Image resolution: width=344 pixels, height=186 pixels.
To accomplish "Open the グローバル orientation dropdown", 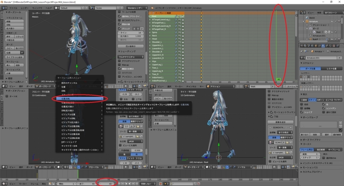I will coord(96,167).
